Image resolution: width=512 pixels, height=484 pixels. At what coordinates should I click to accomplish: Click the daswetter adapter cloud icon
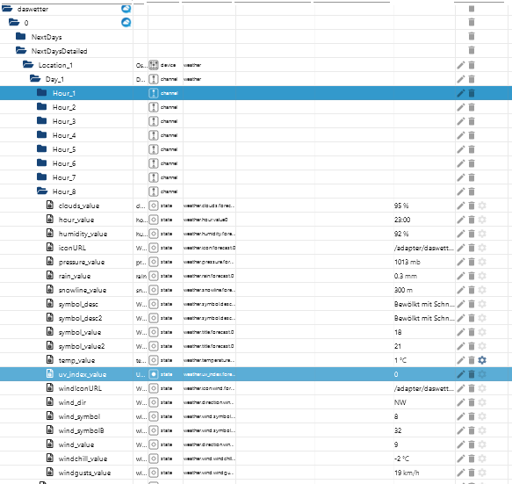126,9
